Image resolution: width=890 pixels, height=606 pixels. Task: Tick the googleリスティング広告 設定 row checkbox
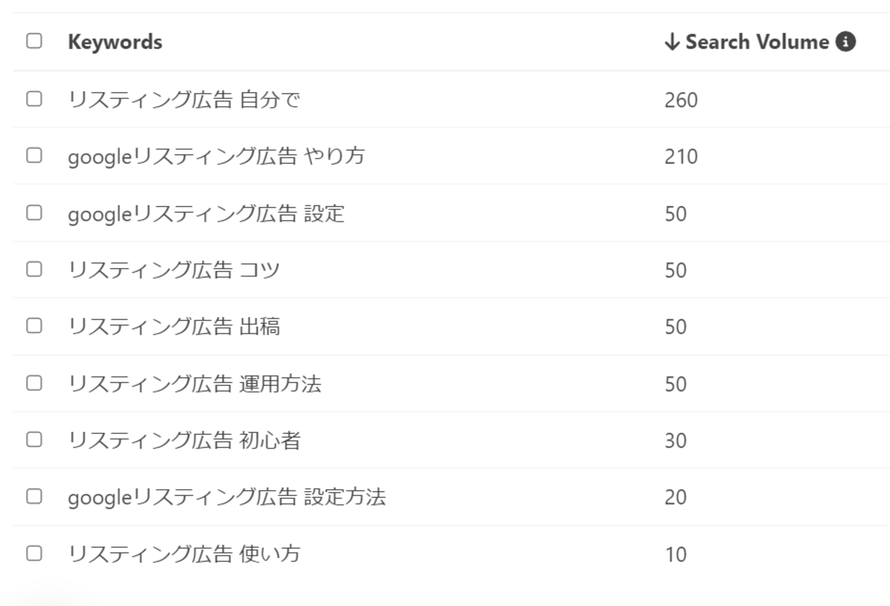34,213
